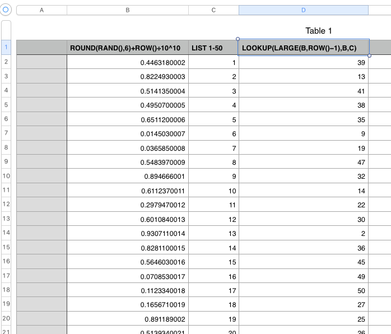Screen dimensions: 391x334
Task: Click the bottom-right selection handle of cell D1
Action: click(x=369, y=55)
